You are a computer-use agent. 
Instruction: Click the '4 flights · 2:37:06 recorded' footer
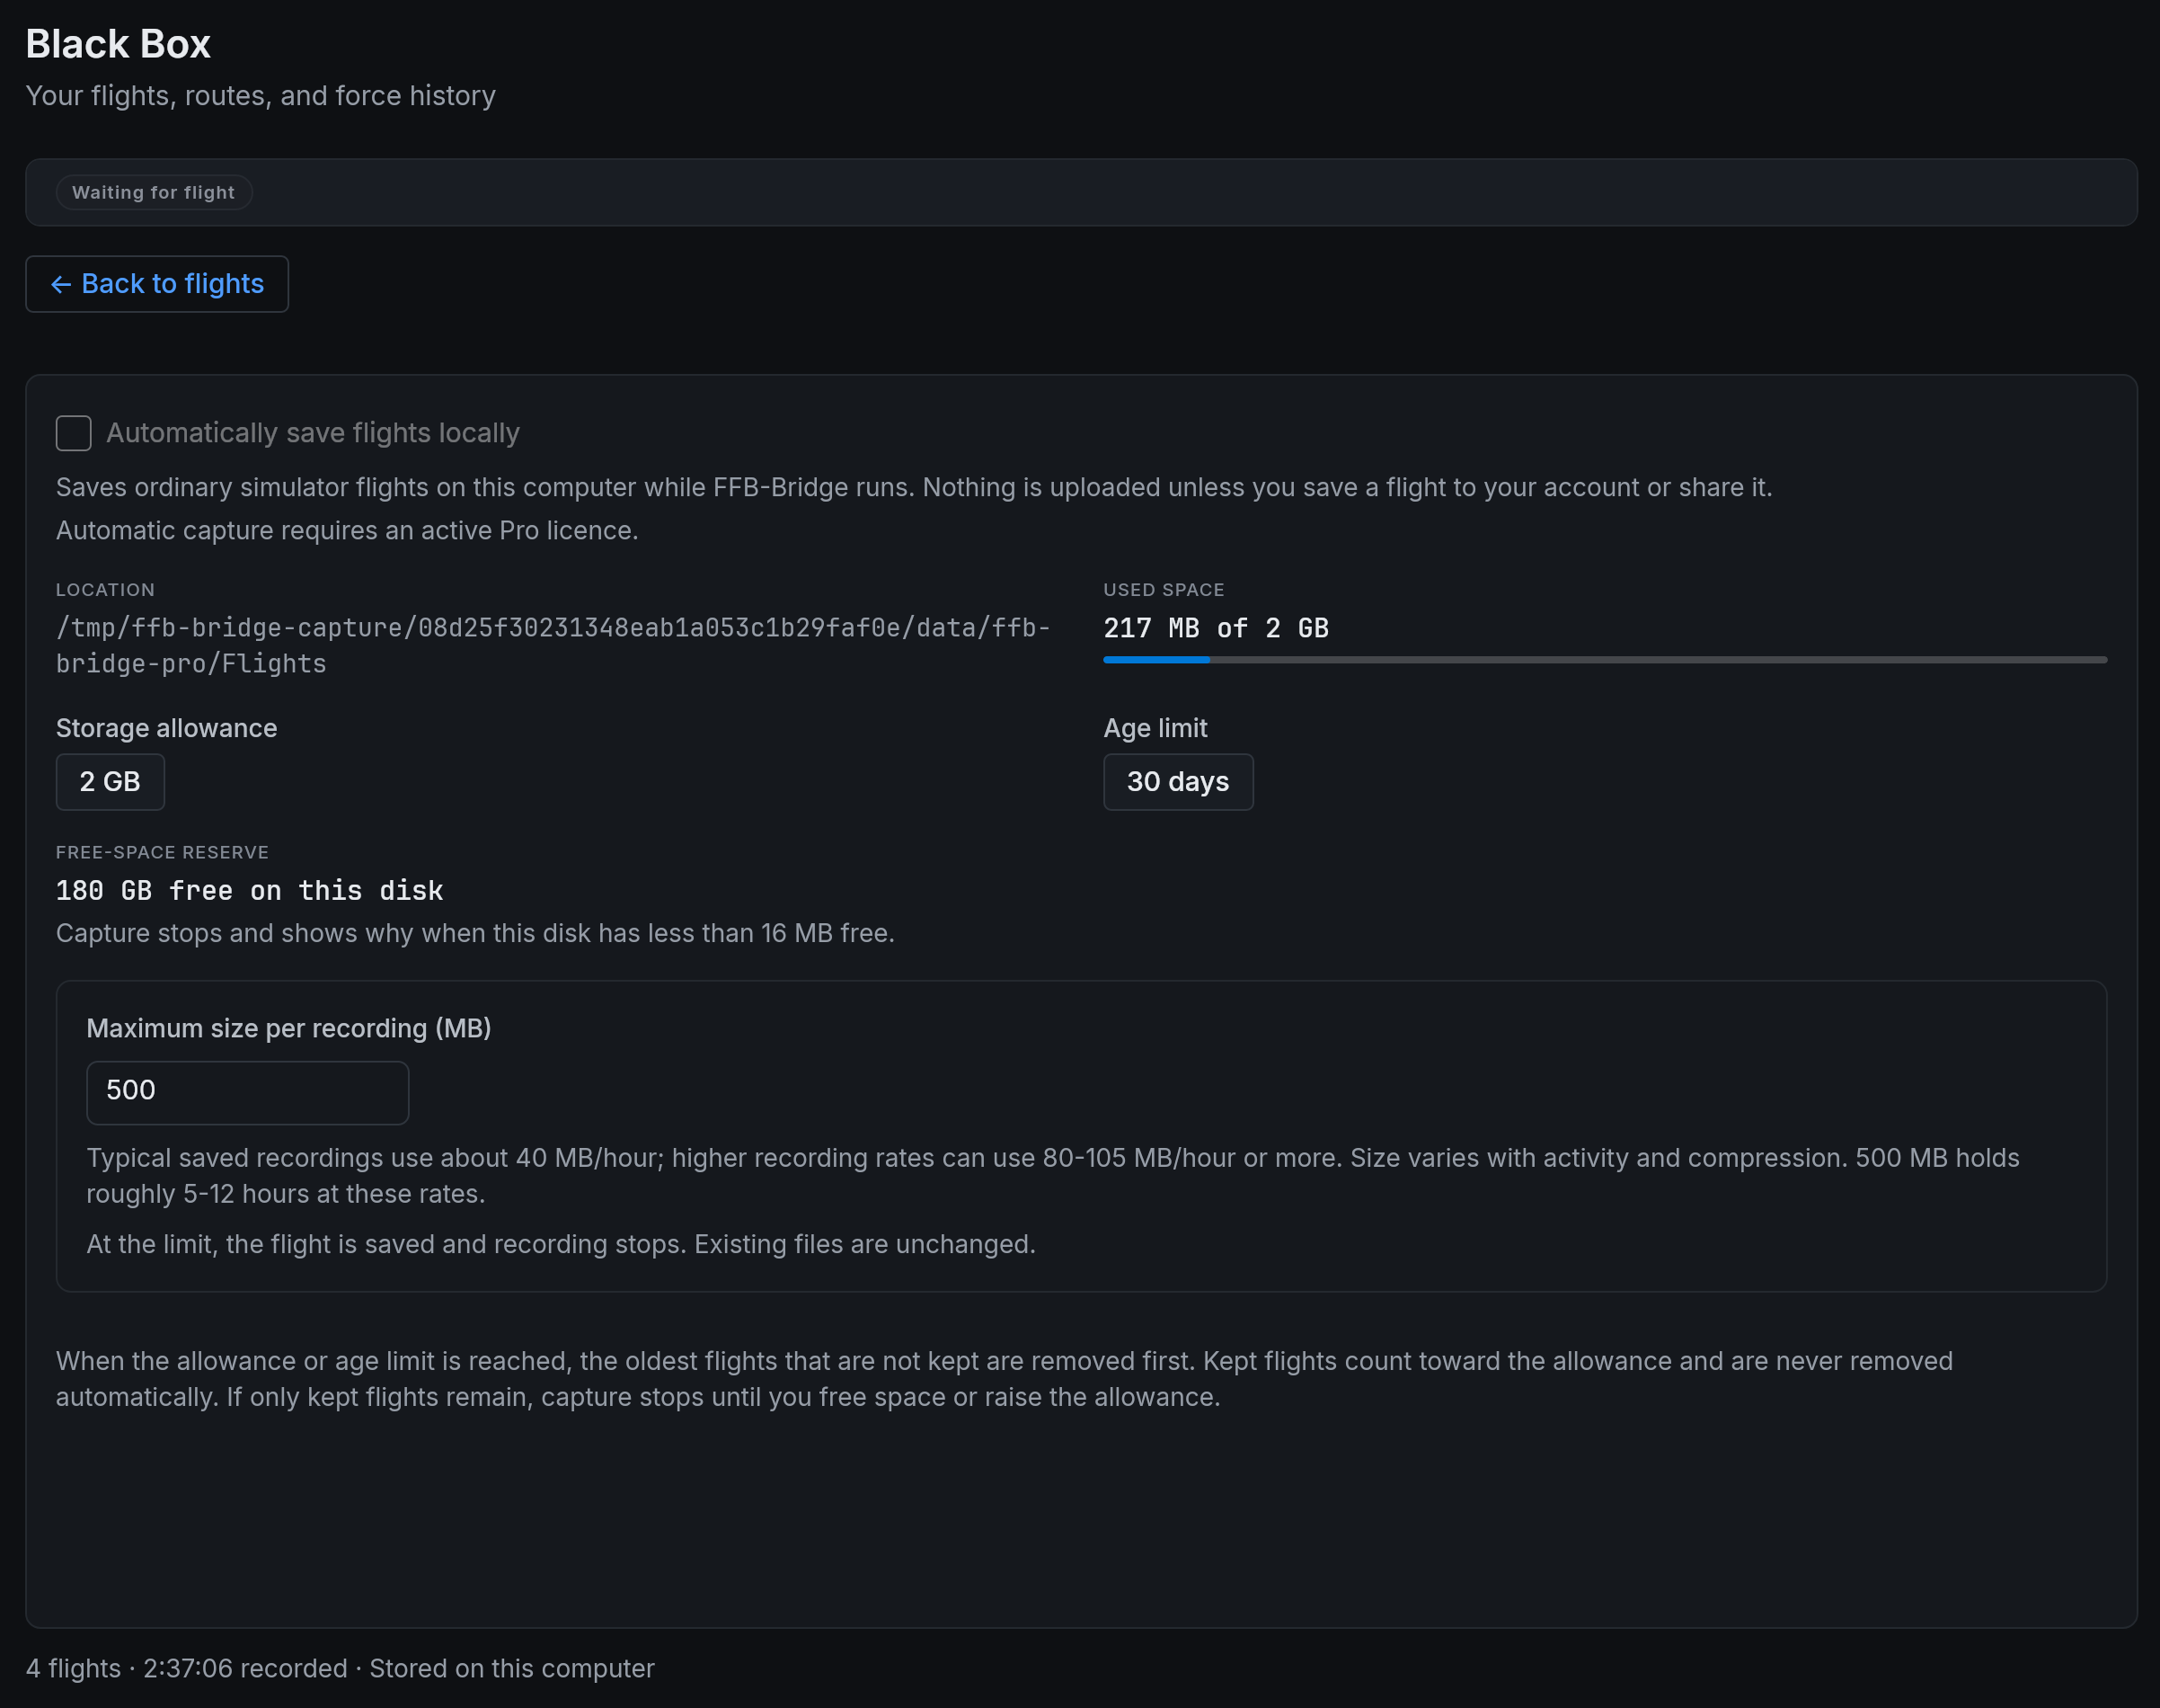click(x=340, y=1668)
